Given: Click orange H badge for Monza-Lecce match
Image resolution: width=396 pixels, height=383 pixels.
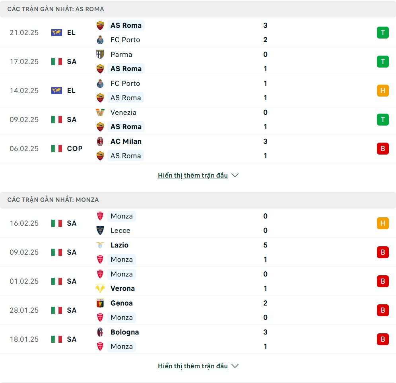Looking at the screenshot, I should (382, 223).
